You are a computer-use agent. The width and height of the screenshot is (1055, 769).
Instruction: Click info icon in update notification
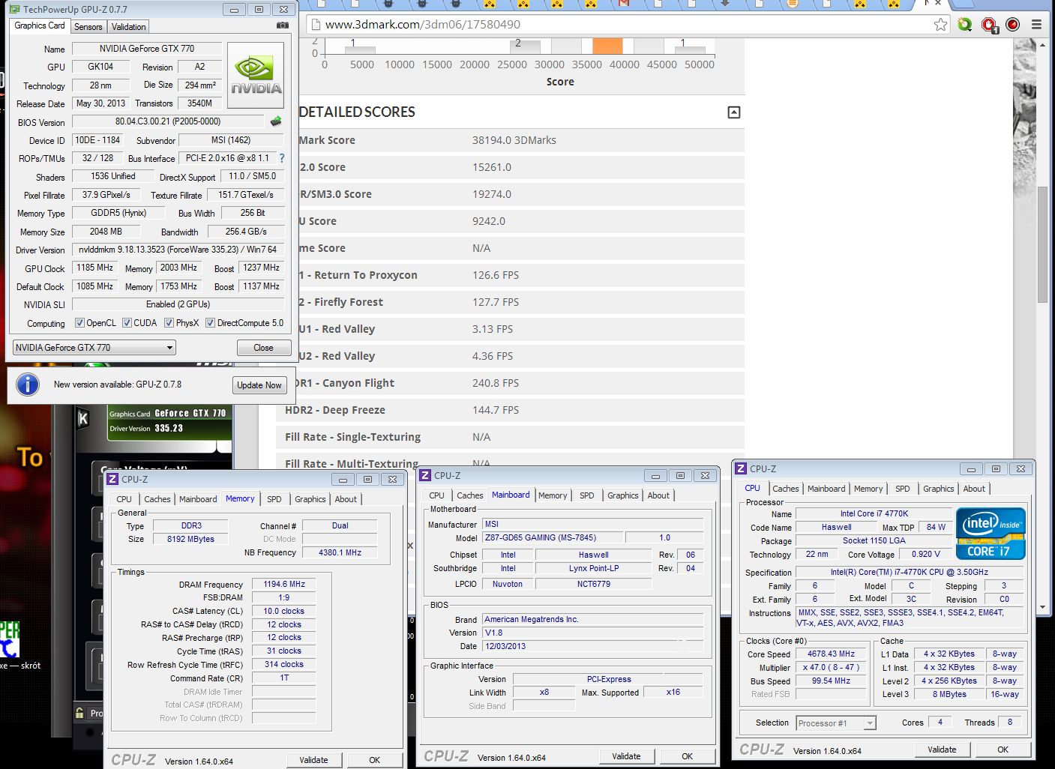pyautogui.click(x=28, y=384)
